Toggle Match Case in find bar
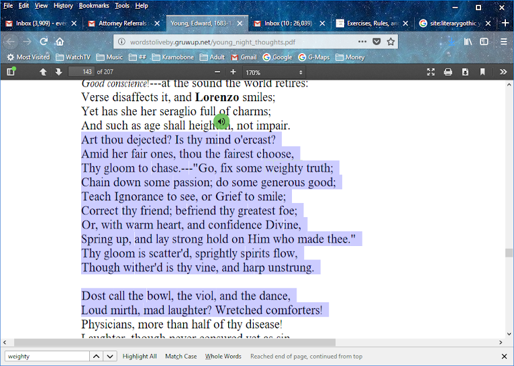Viewport: 514px width, 366px height. point(181,356)
